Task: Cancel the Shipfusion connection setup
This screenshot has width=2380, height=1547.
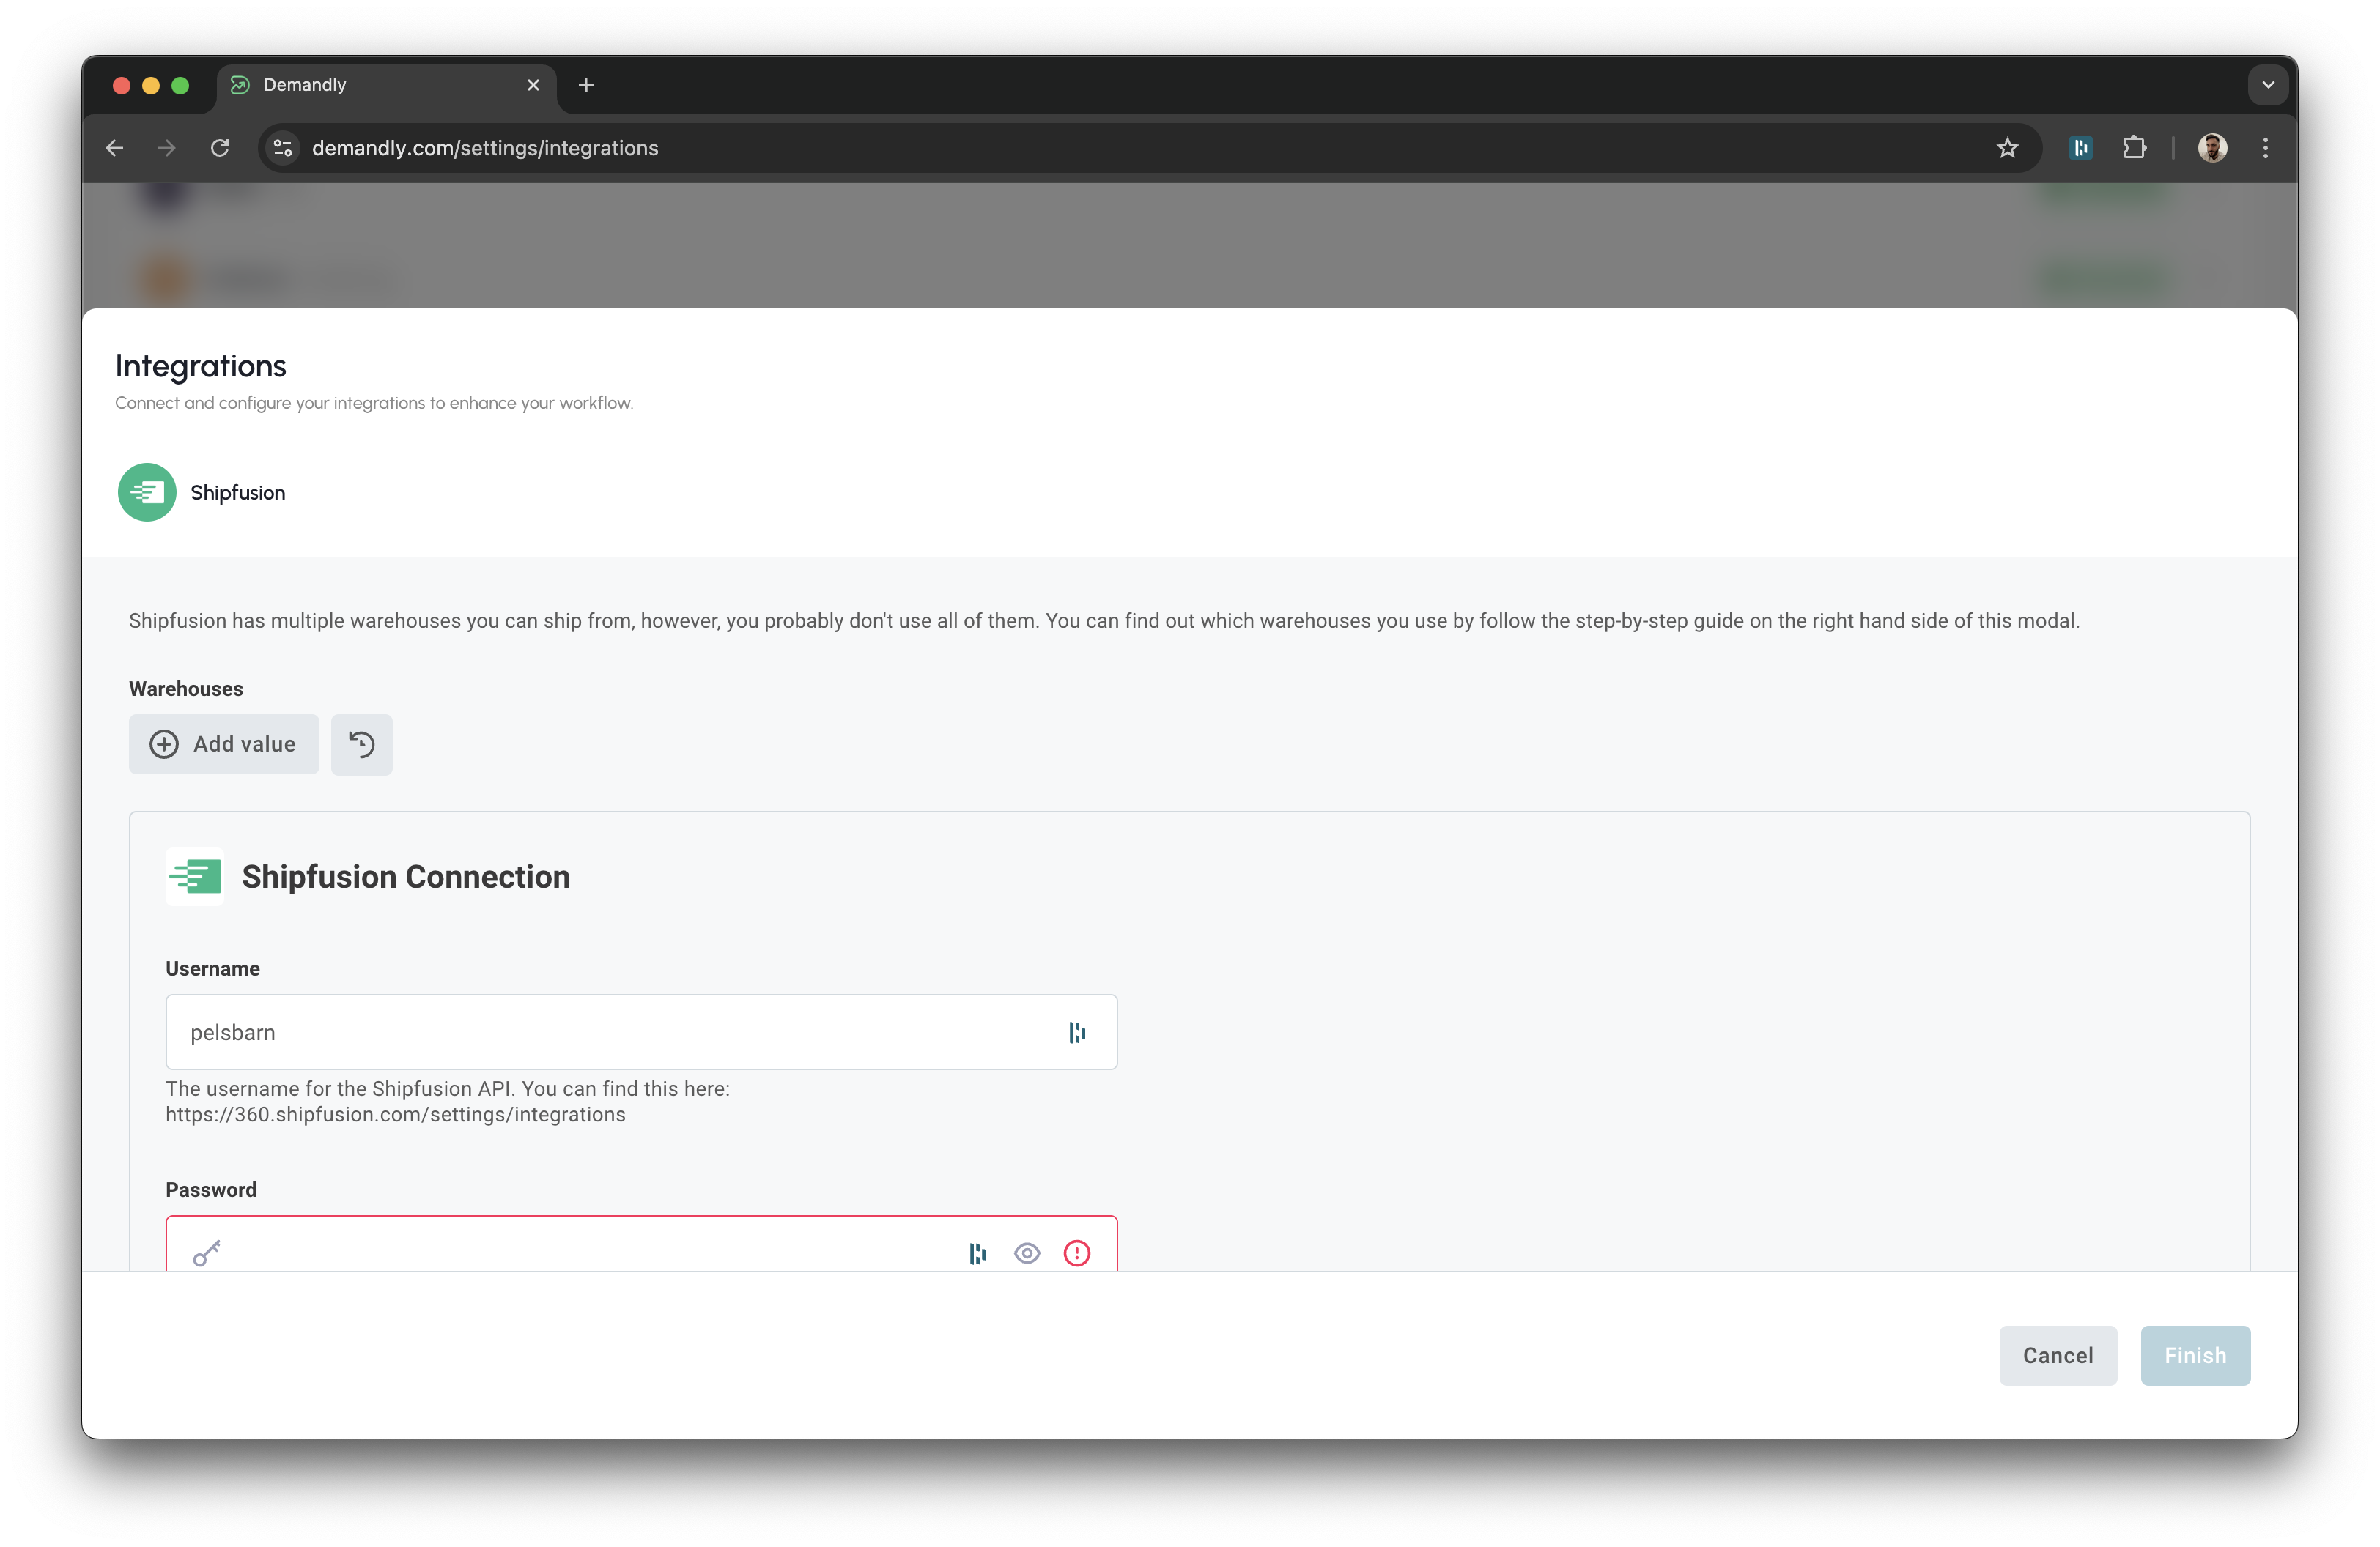Action: point(2057,1355)
